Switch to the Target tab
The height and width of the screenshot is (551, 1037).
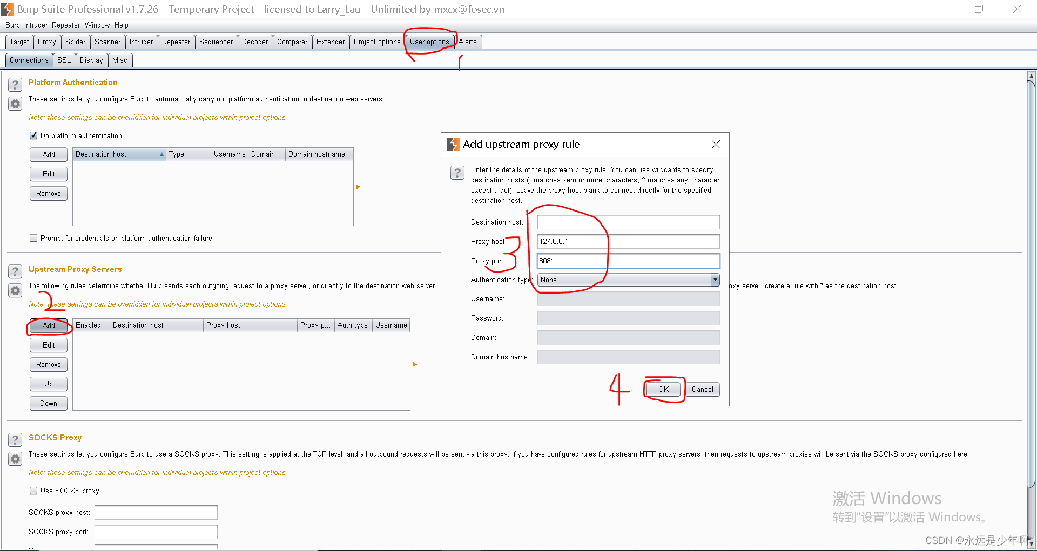click(19, 42)
